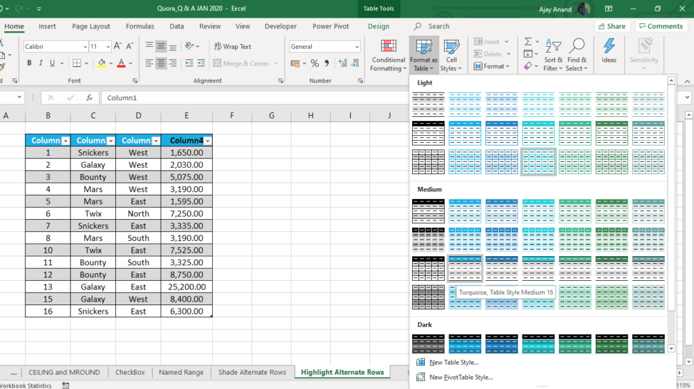Open the Font Color dropdown arrow

click(131, 64)
